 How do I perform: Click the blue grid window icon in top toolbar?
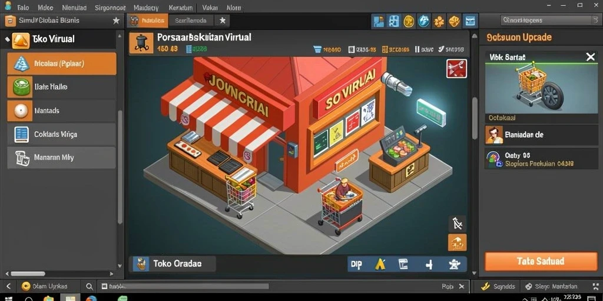point(394,21)
